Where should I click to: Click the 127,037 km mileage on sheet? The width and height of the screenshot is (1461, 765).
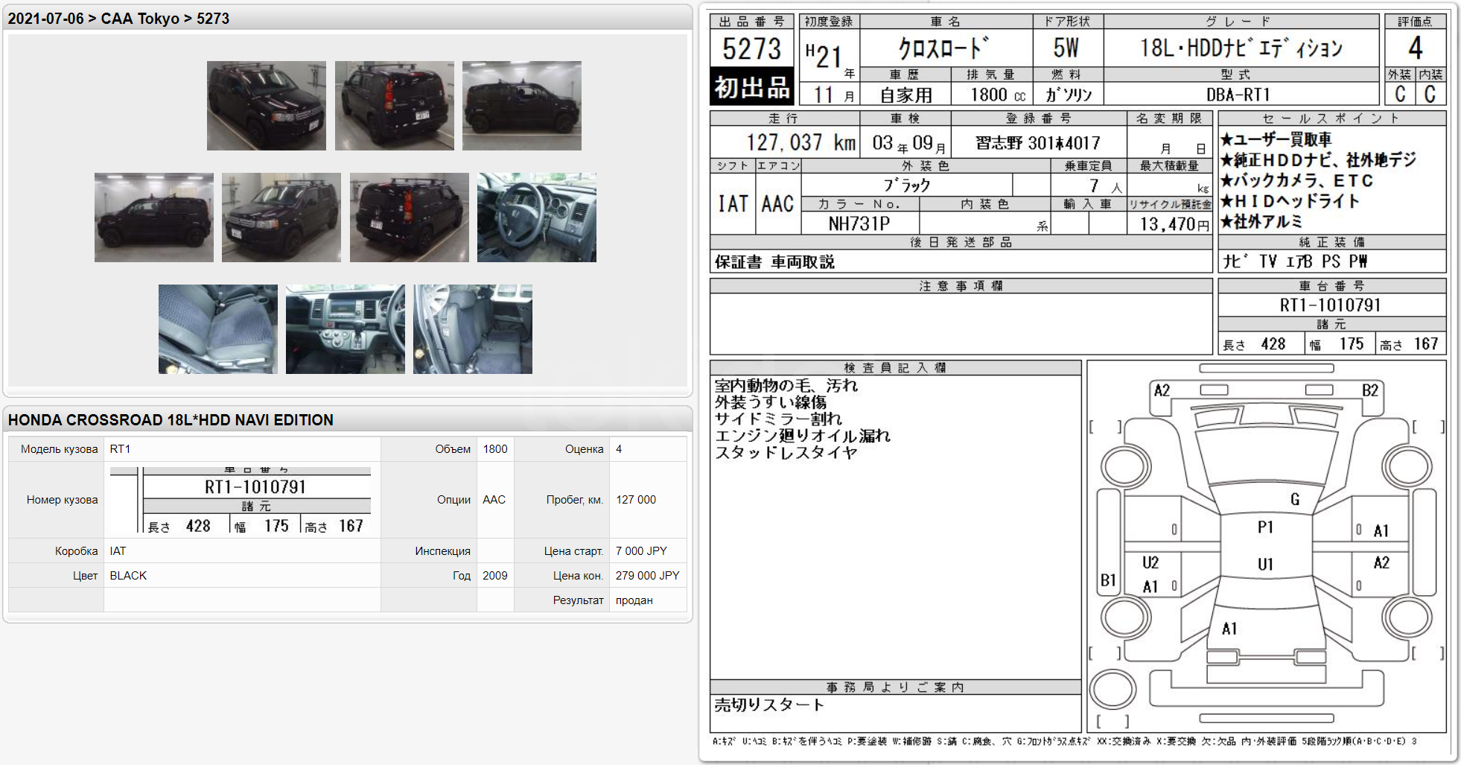point(801,142)
